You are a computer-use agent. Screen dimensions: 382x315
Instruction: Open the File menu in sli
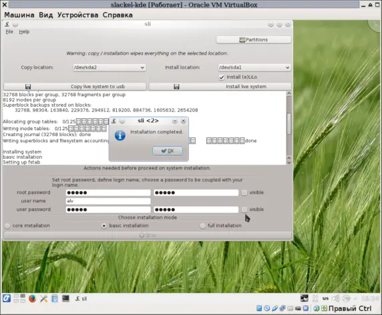(9, 31)
